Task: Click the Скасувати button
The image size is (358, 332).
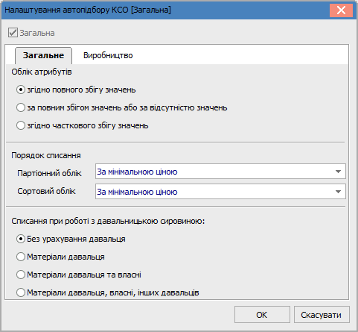Action: 322,315
